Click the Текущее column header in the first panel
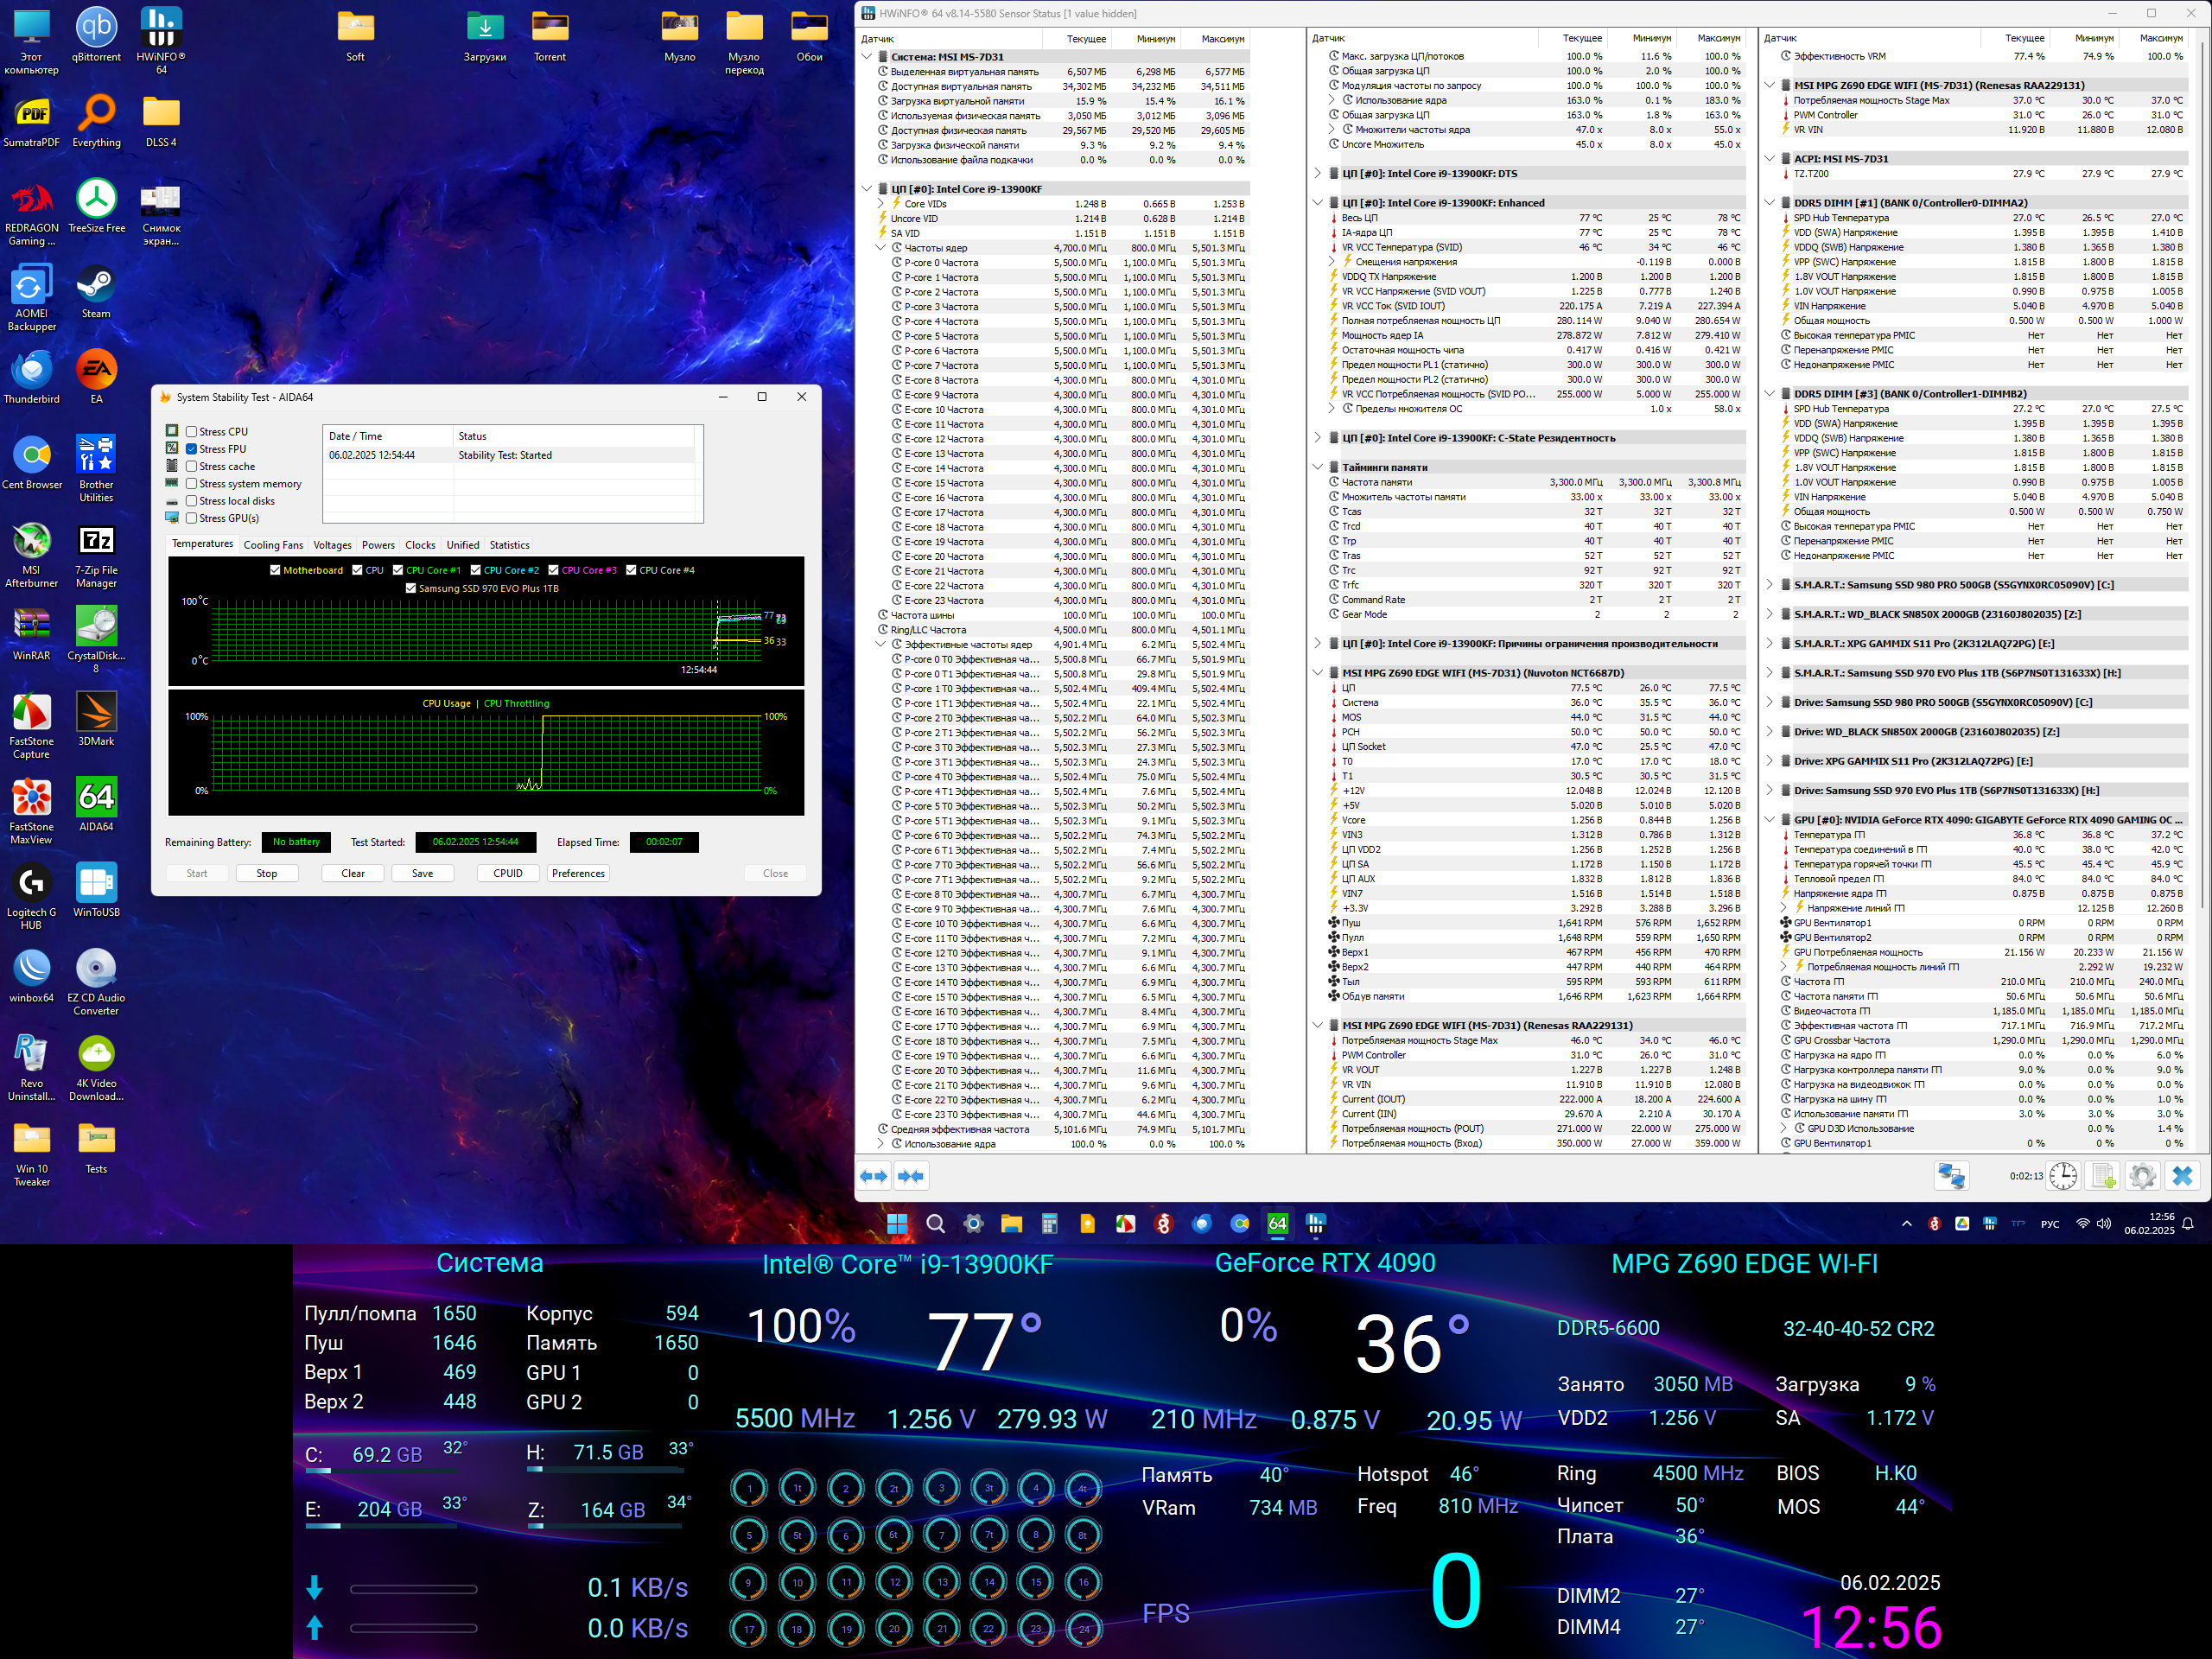 tap(1086, 39)
